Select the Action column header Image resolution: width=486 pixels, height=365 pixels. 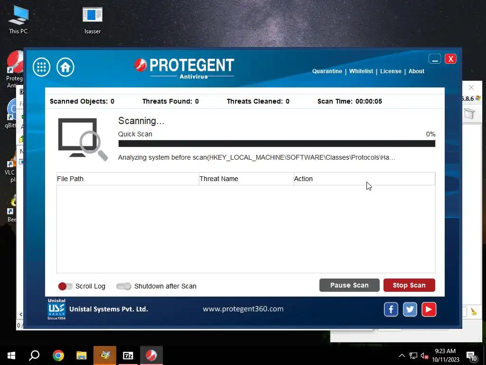(x=364, y=179)
